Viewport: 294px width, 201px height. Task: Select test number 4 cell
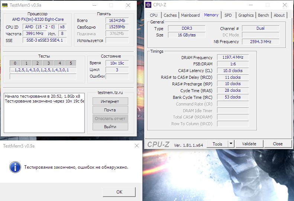tap(59, 63)
